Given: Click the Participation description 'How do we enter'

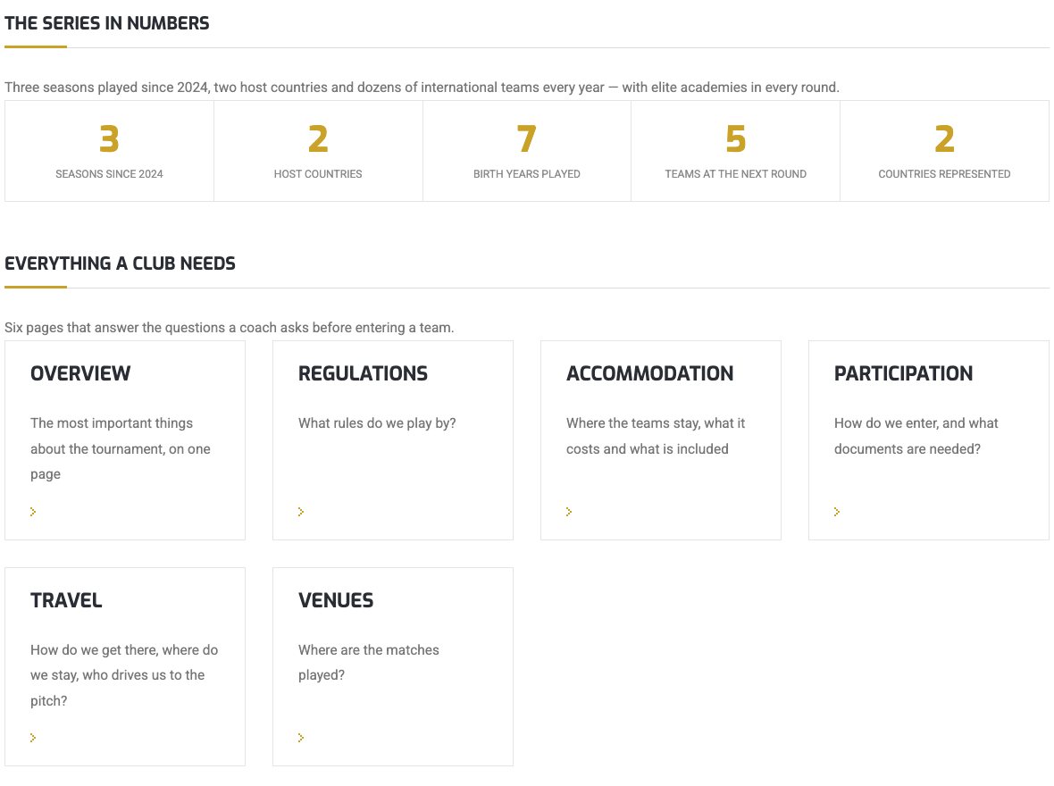Looking at the screenshot, I should 916,436.
